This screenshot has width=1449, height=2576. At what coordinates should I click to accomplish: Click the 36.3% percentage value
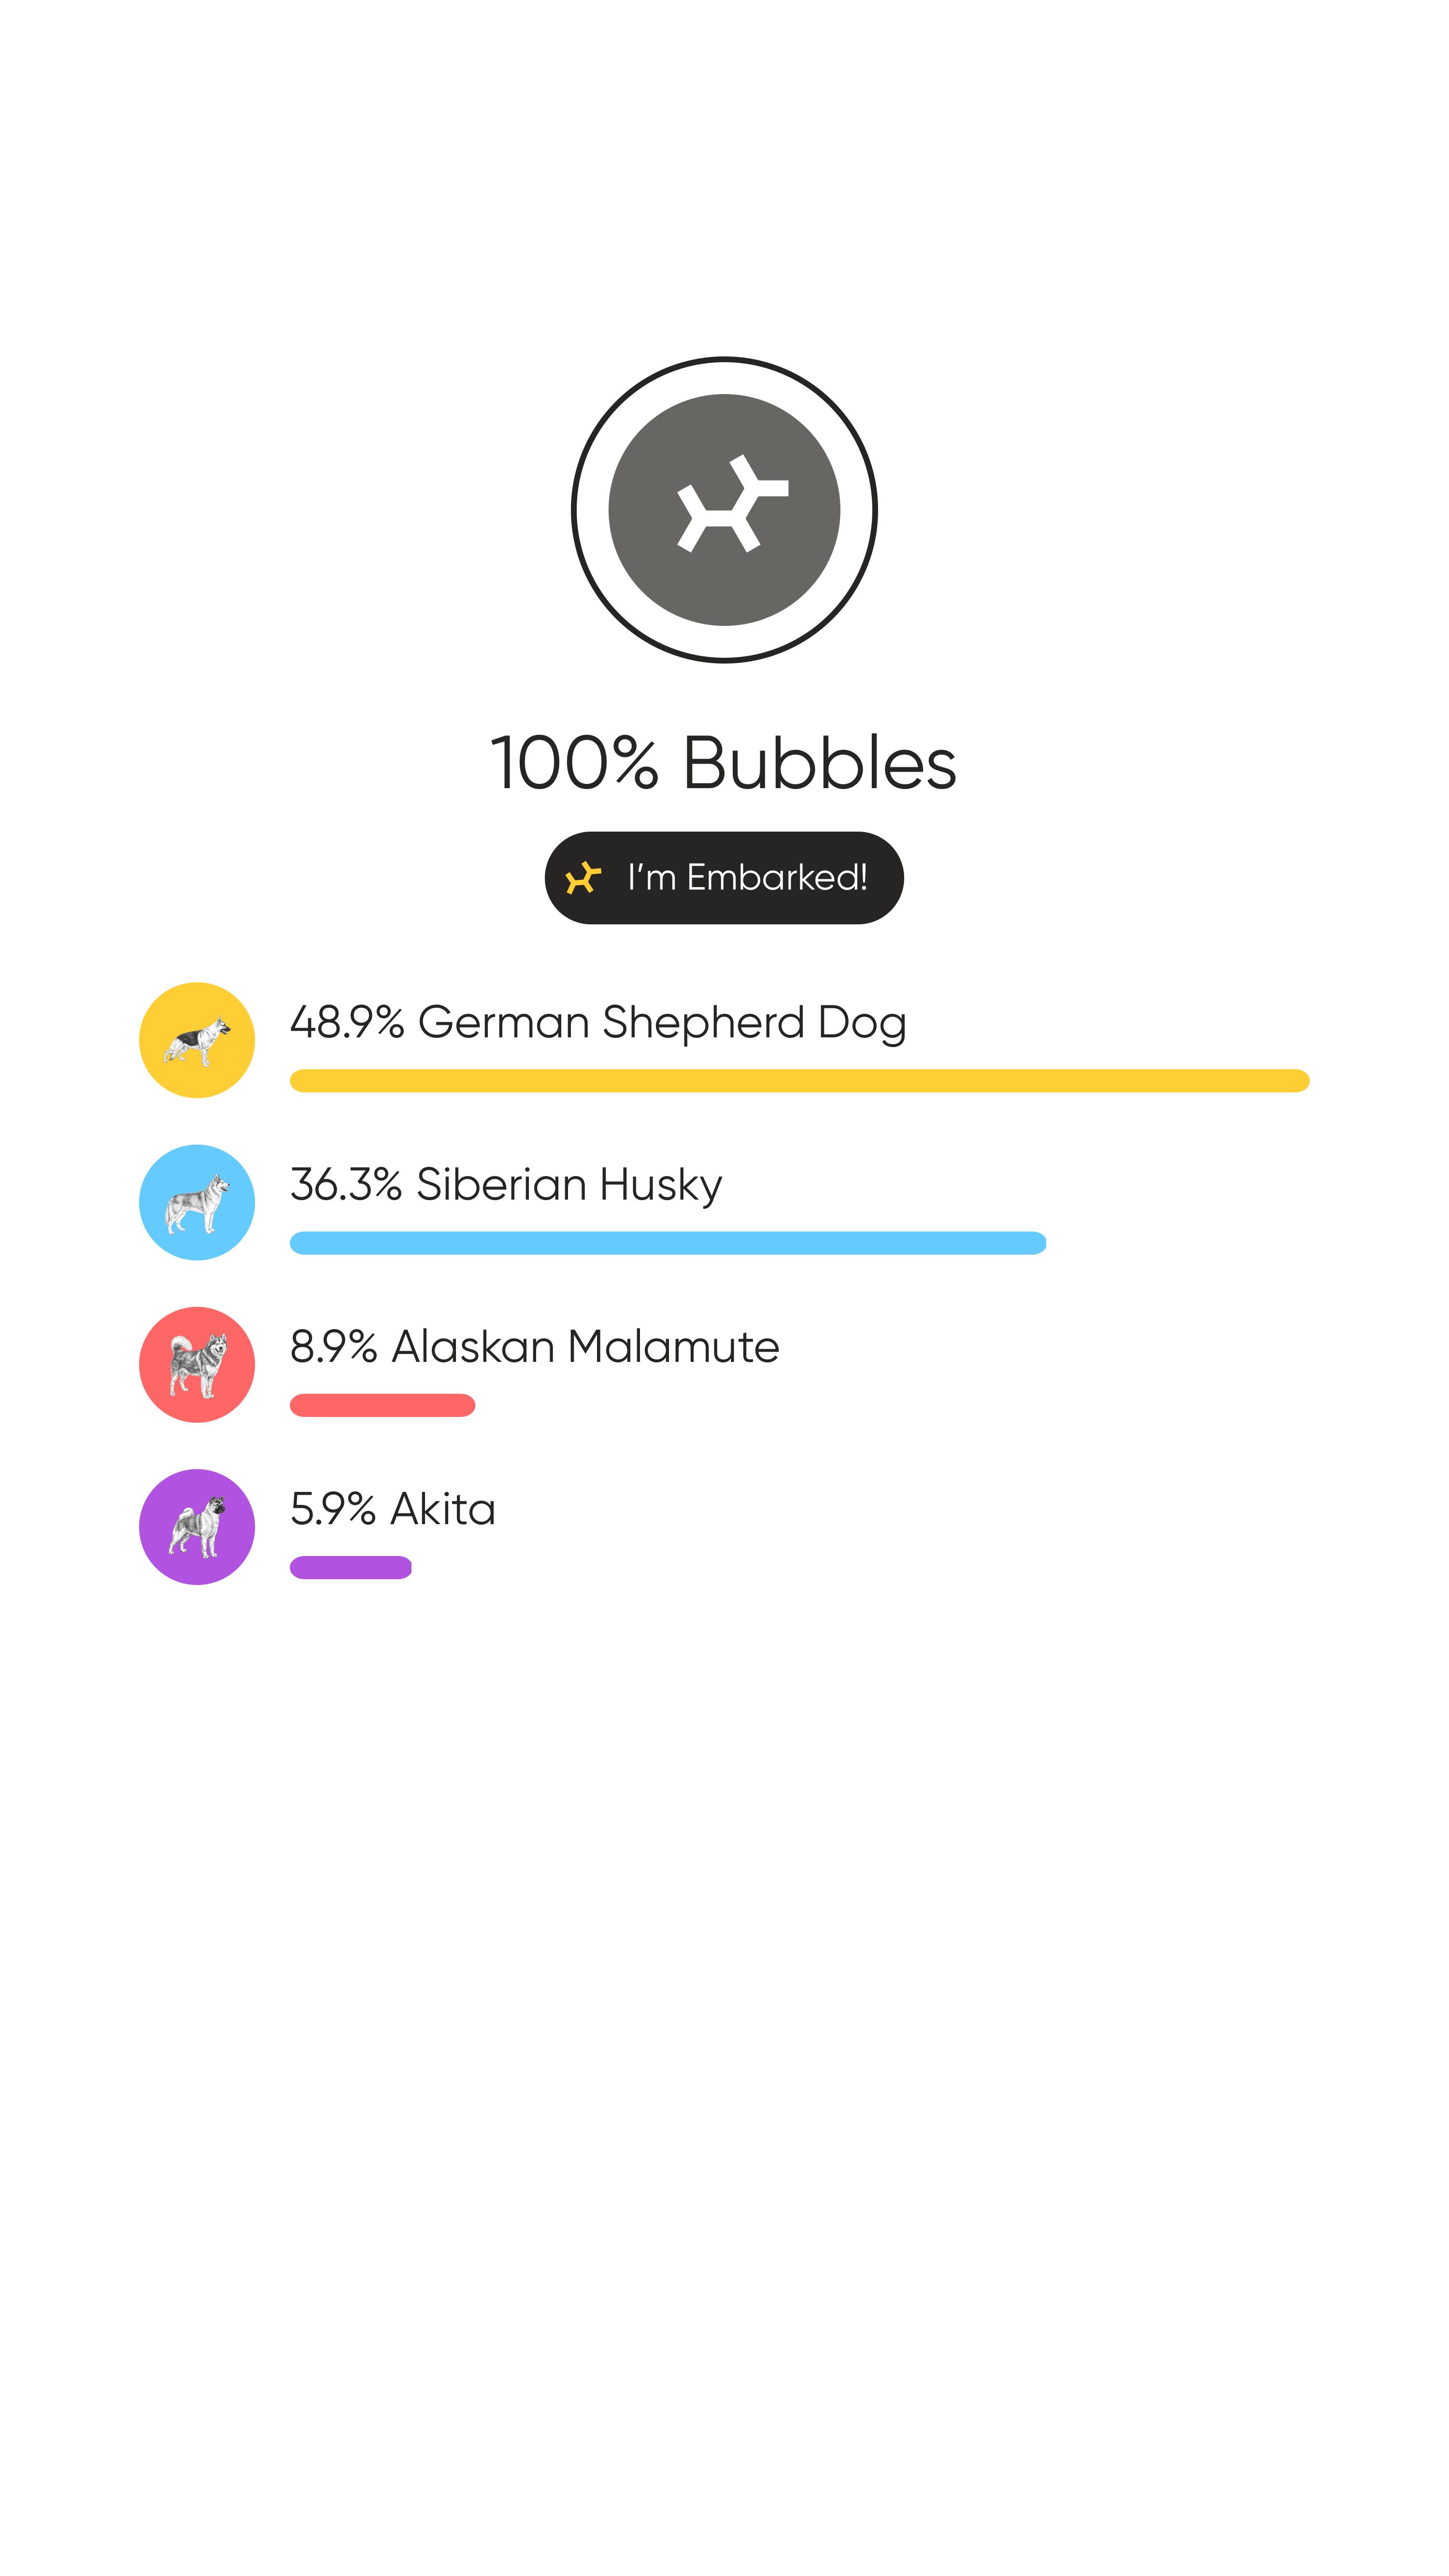coord(346,1185)
